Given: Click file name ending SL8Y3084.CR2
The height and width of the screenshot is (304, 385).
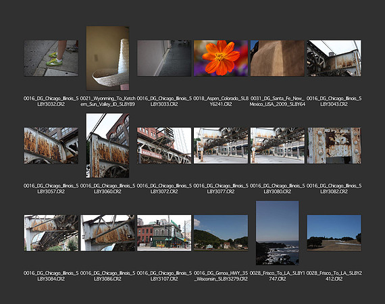Looking at the screenshot, I should [51, 276].
